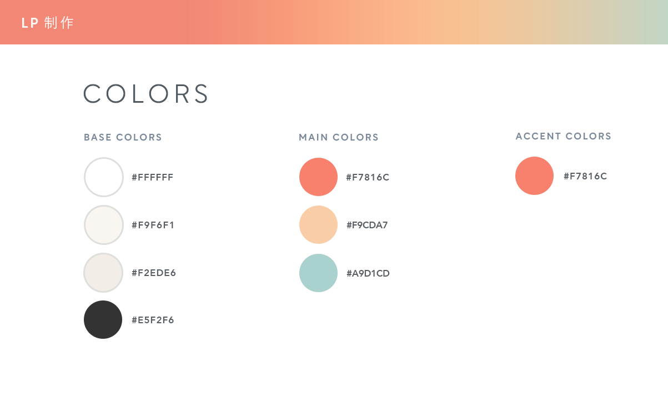Click the #FFFFFF hex code label
The height and width of the screenshot is (396, 668).
click(153, 178)
